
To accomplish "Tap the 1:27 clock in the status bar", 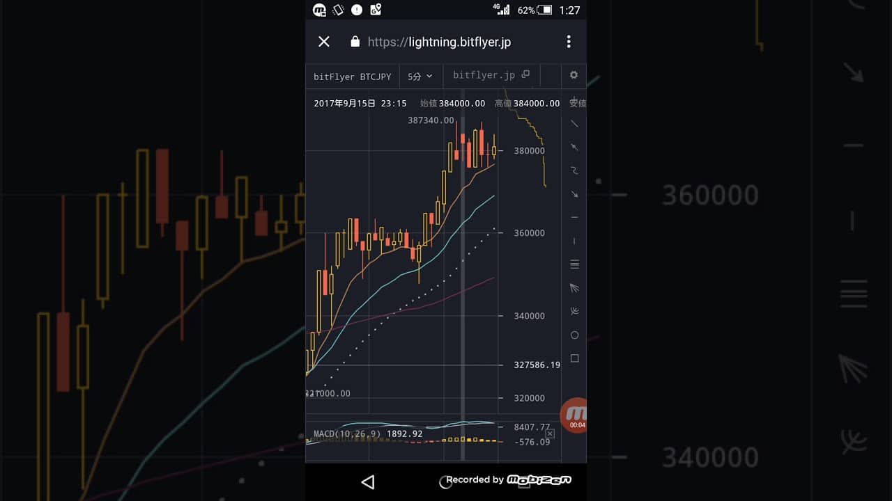I will 569,10.
